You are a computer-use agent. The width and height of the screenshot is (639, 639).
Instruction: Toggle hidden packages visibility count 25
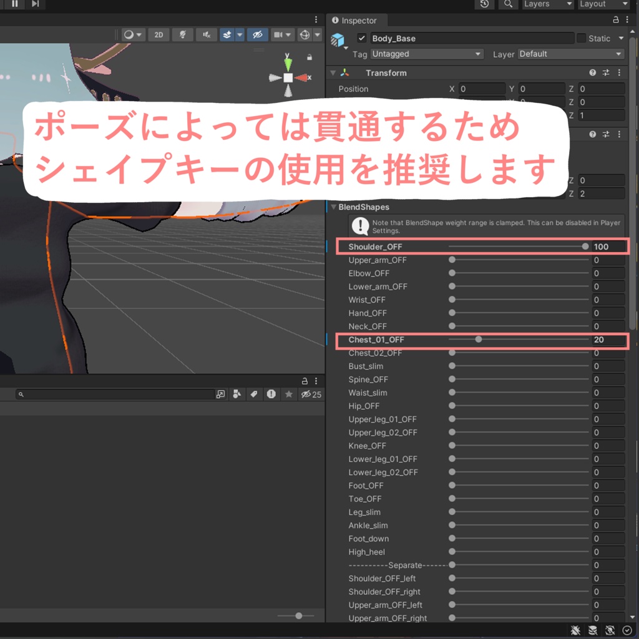click(311, 394)
